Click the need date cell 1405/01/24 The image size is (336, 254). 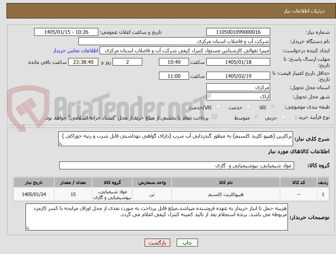tap(34, 194)
